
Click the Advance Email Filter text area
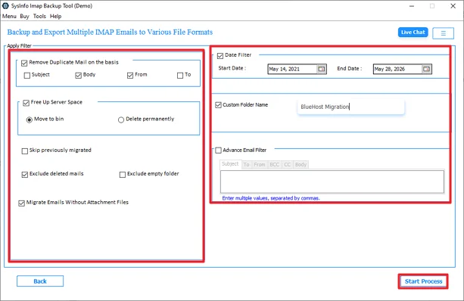(332, 182)
